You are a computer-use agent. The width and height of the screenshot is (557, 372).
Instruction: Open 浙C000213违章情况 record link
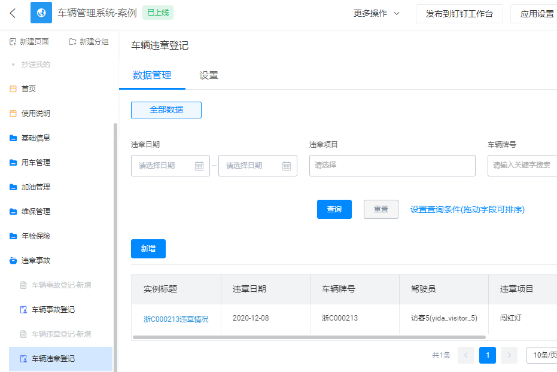coord(176,319)
